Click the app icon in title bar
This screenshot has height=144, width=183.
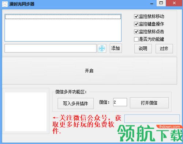coord(5,4)
